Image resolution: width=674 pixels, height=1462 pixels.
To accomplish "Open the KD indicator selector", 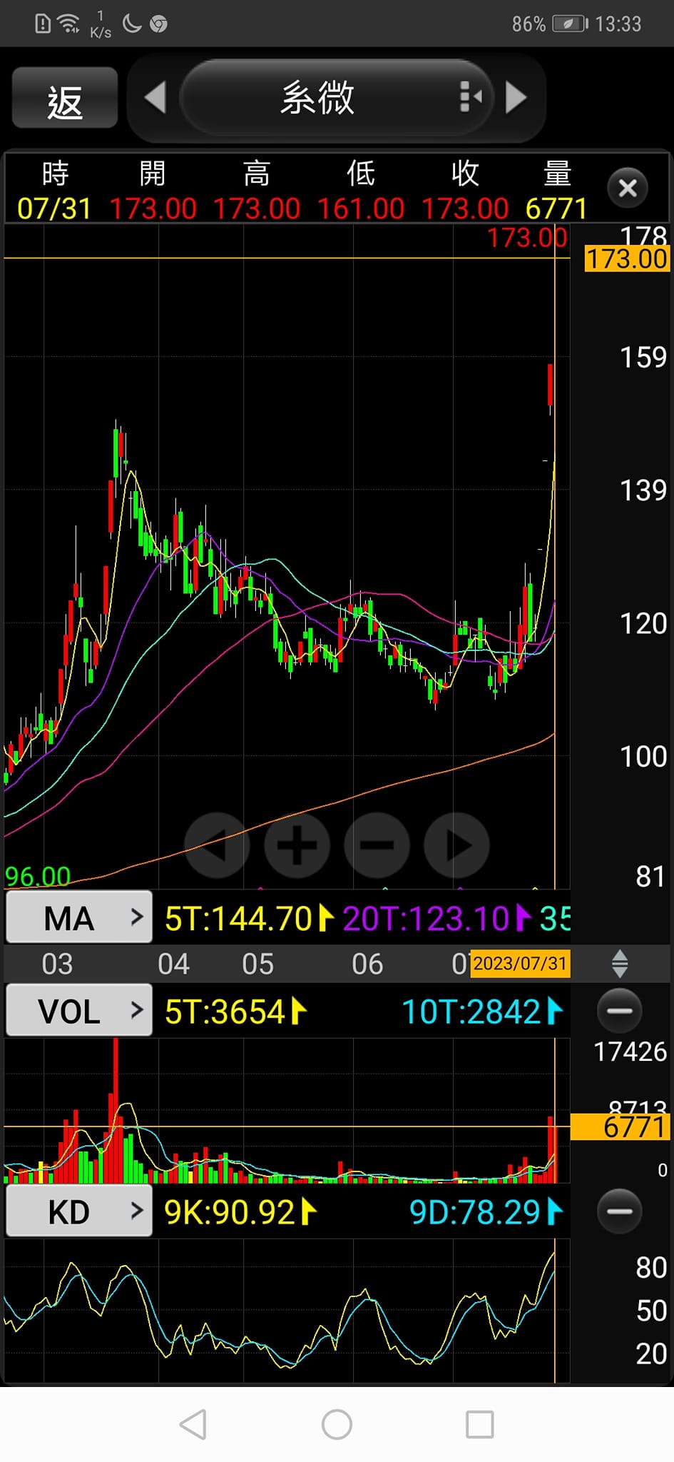I will click(x=79, y=1211).
